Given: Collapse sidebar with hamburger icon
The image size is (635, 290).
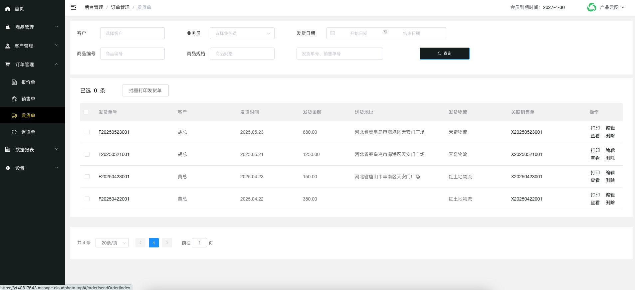Looking at the screenshot, I should 74,7.
